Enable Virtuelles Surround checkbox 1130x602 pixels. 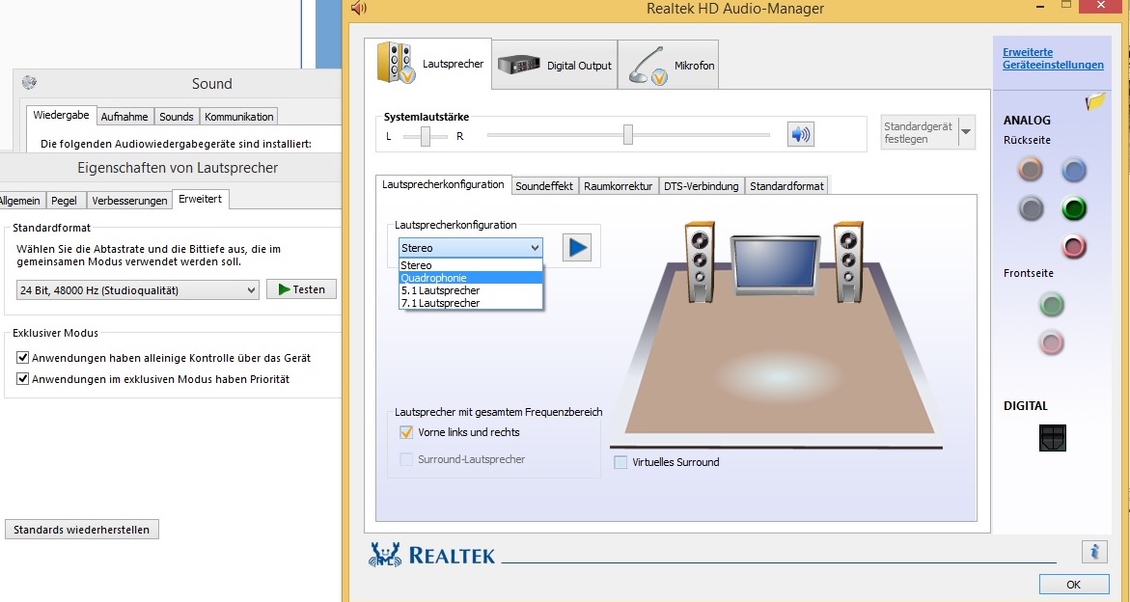click(620, 462)
